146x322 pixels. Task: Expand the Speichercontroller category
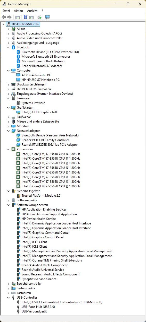[8, 284]
